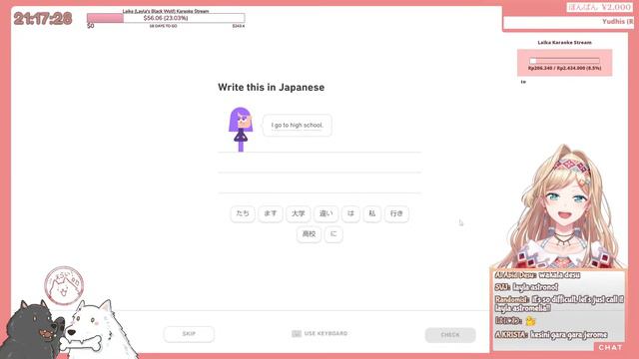Screen dimensions: 639x359
Task: Click the 'Write this in Japanese' heading
Action: pos(271,87)
